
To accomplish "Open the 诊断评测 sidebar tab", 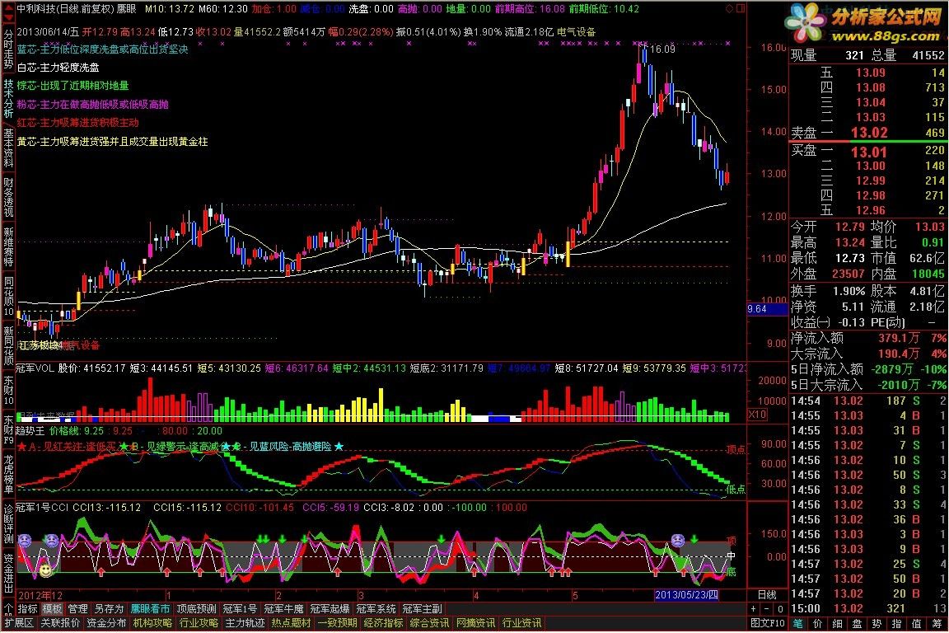I will click(x=8, y=524).
